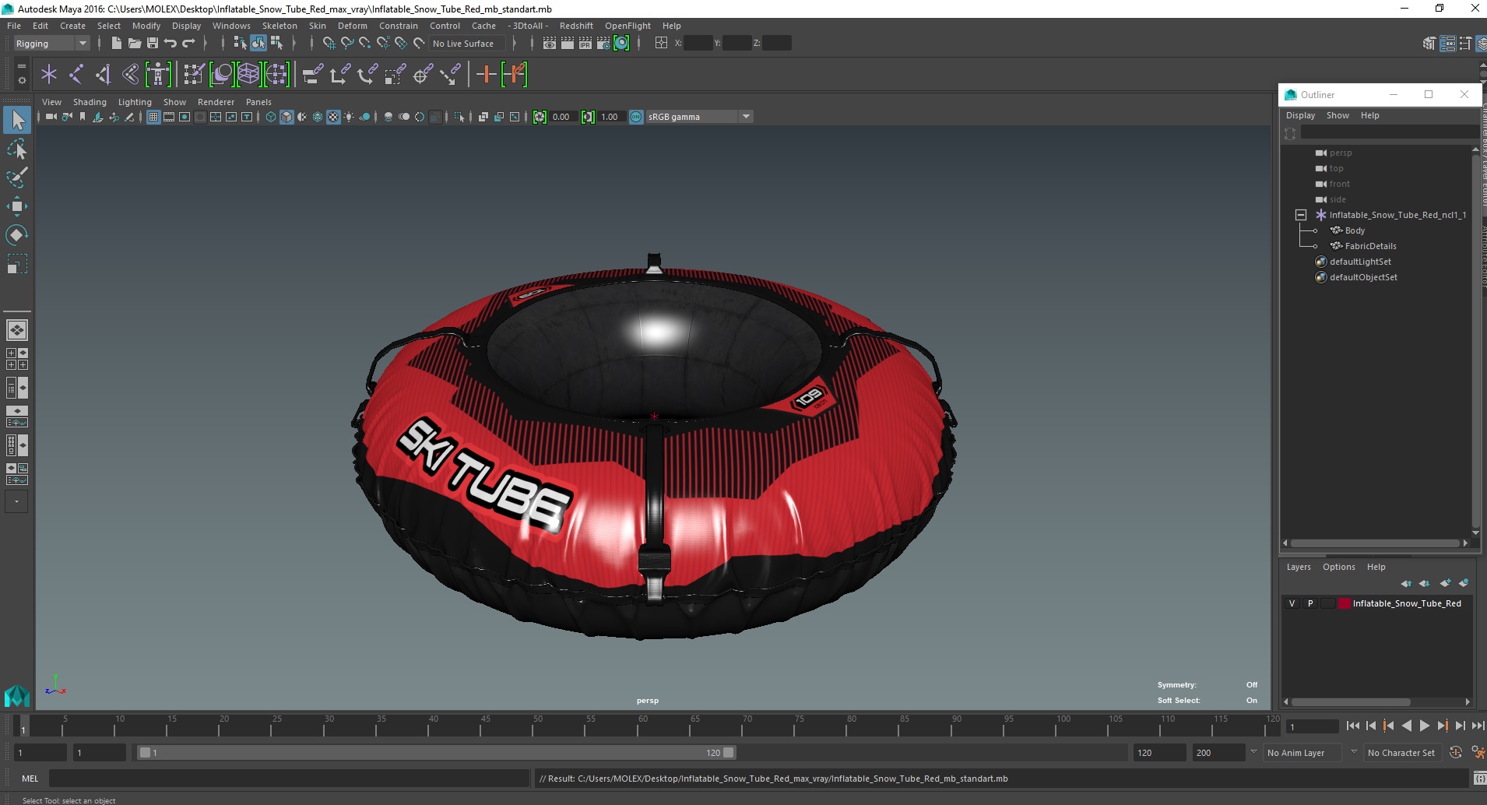Activate snap to grids magnet icon
This screenshot has width=1487, height=805.
[329, 44]
